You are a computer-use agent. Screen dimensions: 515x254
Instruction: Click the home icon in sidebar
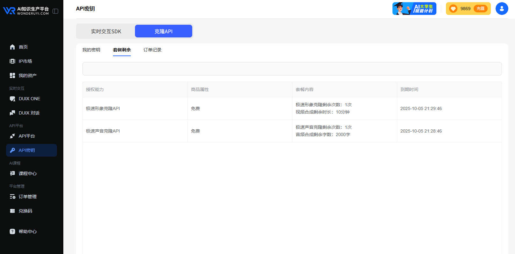pyautogui.click(x=12, y=47)
